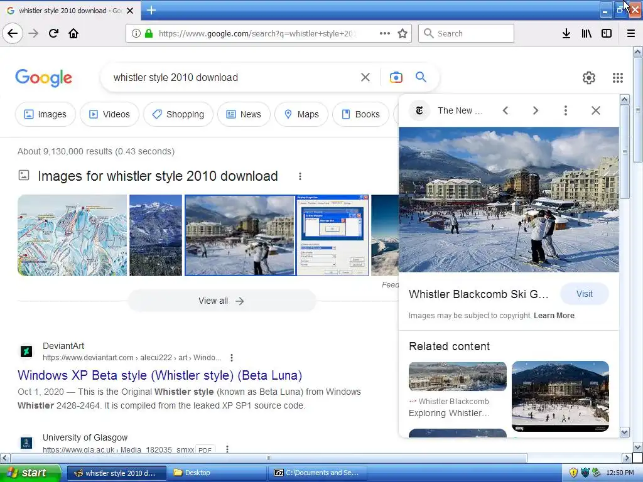Click the 12:50 PM taskbar clock
Image resolution: width=643 pixels, height=482 pixels.
[620, 473]
